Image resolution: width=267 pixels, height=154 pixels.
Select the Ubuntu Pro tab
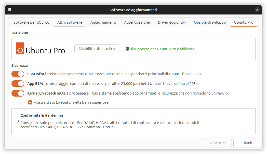(x=244, y=22)
